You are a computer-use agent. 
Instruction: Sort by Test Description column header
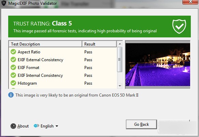click(45, 44)
